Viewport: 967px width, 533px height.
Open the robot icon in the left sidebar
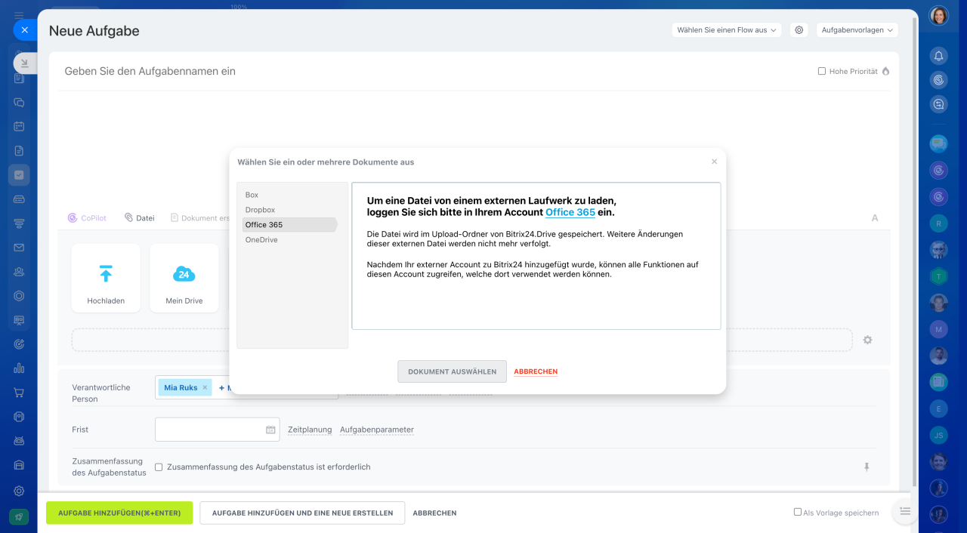click(x=19, y=441)
